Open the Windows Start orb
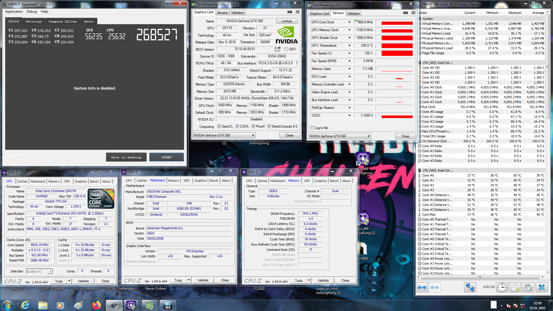 click(x=8, y=305)
